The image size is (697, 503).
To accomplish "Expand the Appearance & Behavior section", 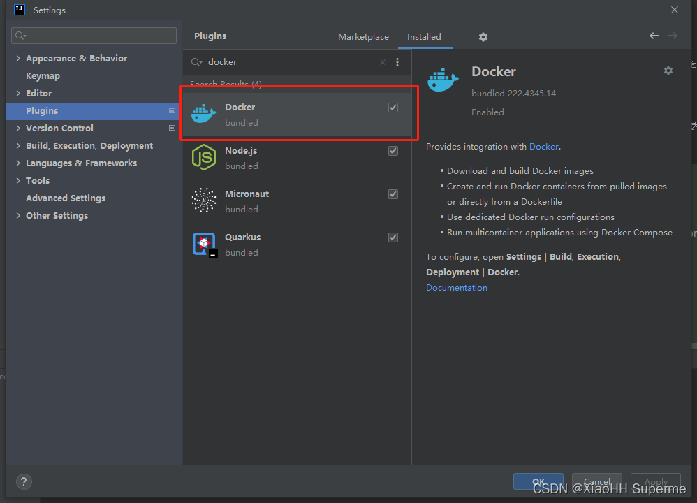I will pyautogui.click(x=17, y=58).
